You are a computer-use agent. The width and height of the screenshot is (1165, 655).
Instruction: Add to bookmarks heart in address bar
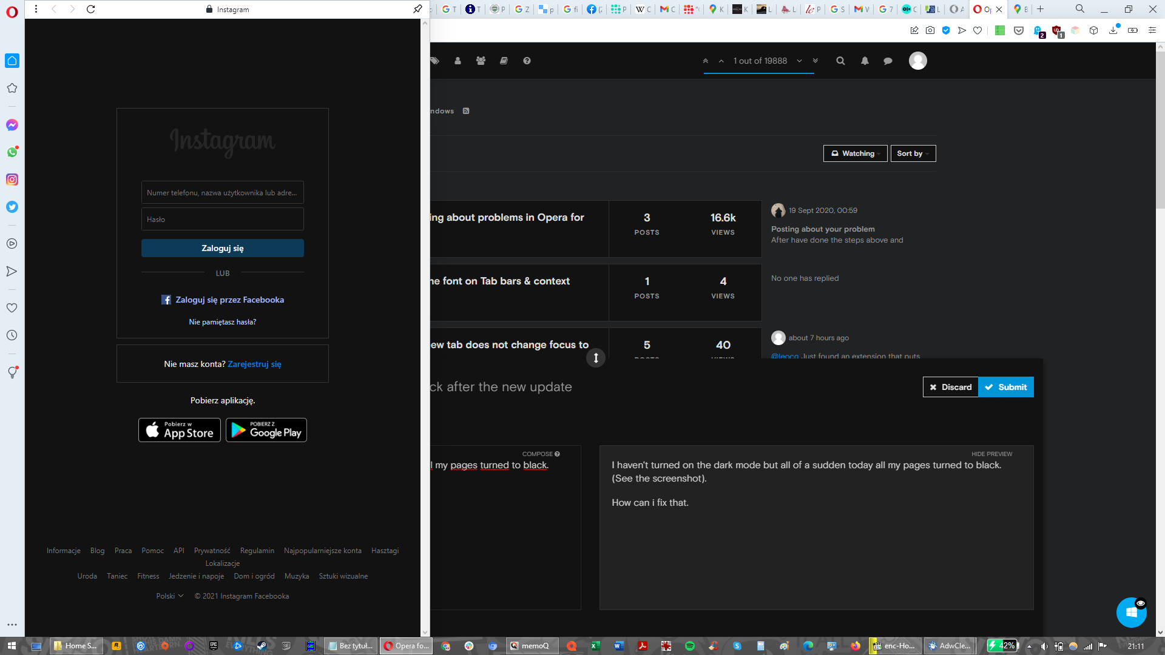pos(978,30)
